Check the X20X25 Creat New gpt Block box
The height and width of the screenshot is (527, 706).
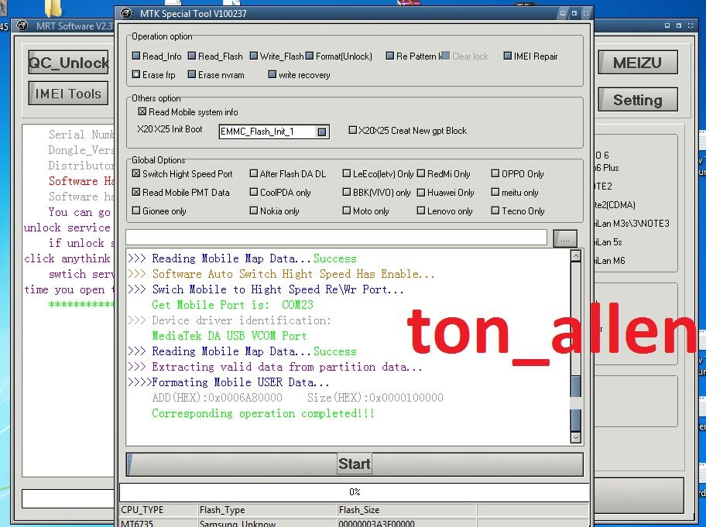pos(353,131)
